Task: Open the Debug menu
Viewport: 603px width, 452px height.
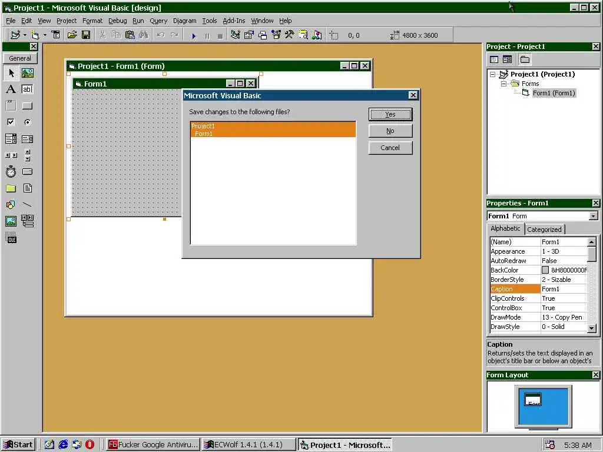Action: coord(117,21)
